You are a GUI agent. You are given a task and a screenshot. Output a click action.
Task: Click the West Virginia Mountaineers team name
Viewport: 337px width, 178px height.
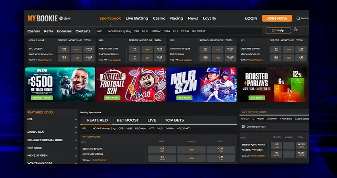click(41, 54)
